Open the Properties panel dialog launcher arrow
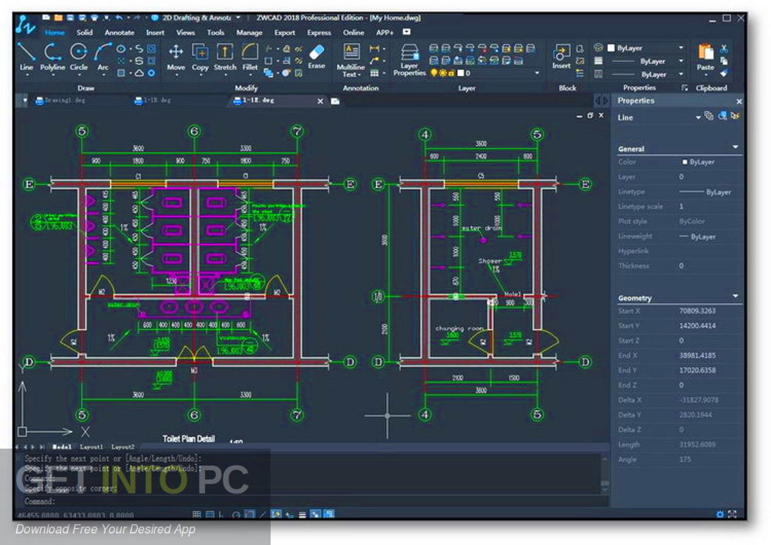 click(685, 87)
